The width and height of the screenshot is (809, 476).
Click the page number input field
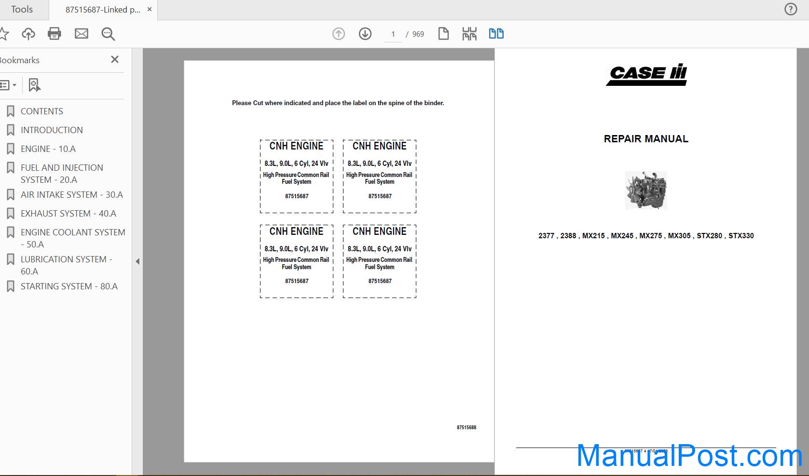pyautogui.click(x=393, y=34)
